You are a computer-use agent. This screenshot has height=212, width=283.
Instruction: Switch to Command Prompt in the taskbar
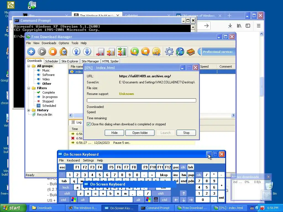pyautogui.click(x=156, y=208)
